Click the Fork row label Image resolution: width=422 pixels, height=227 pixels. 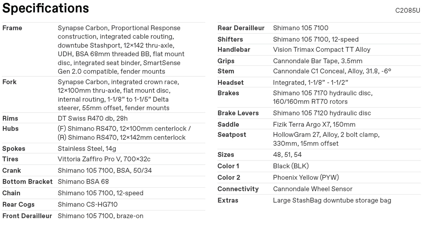point(9,82)
